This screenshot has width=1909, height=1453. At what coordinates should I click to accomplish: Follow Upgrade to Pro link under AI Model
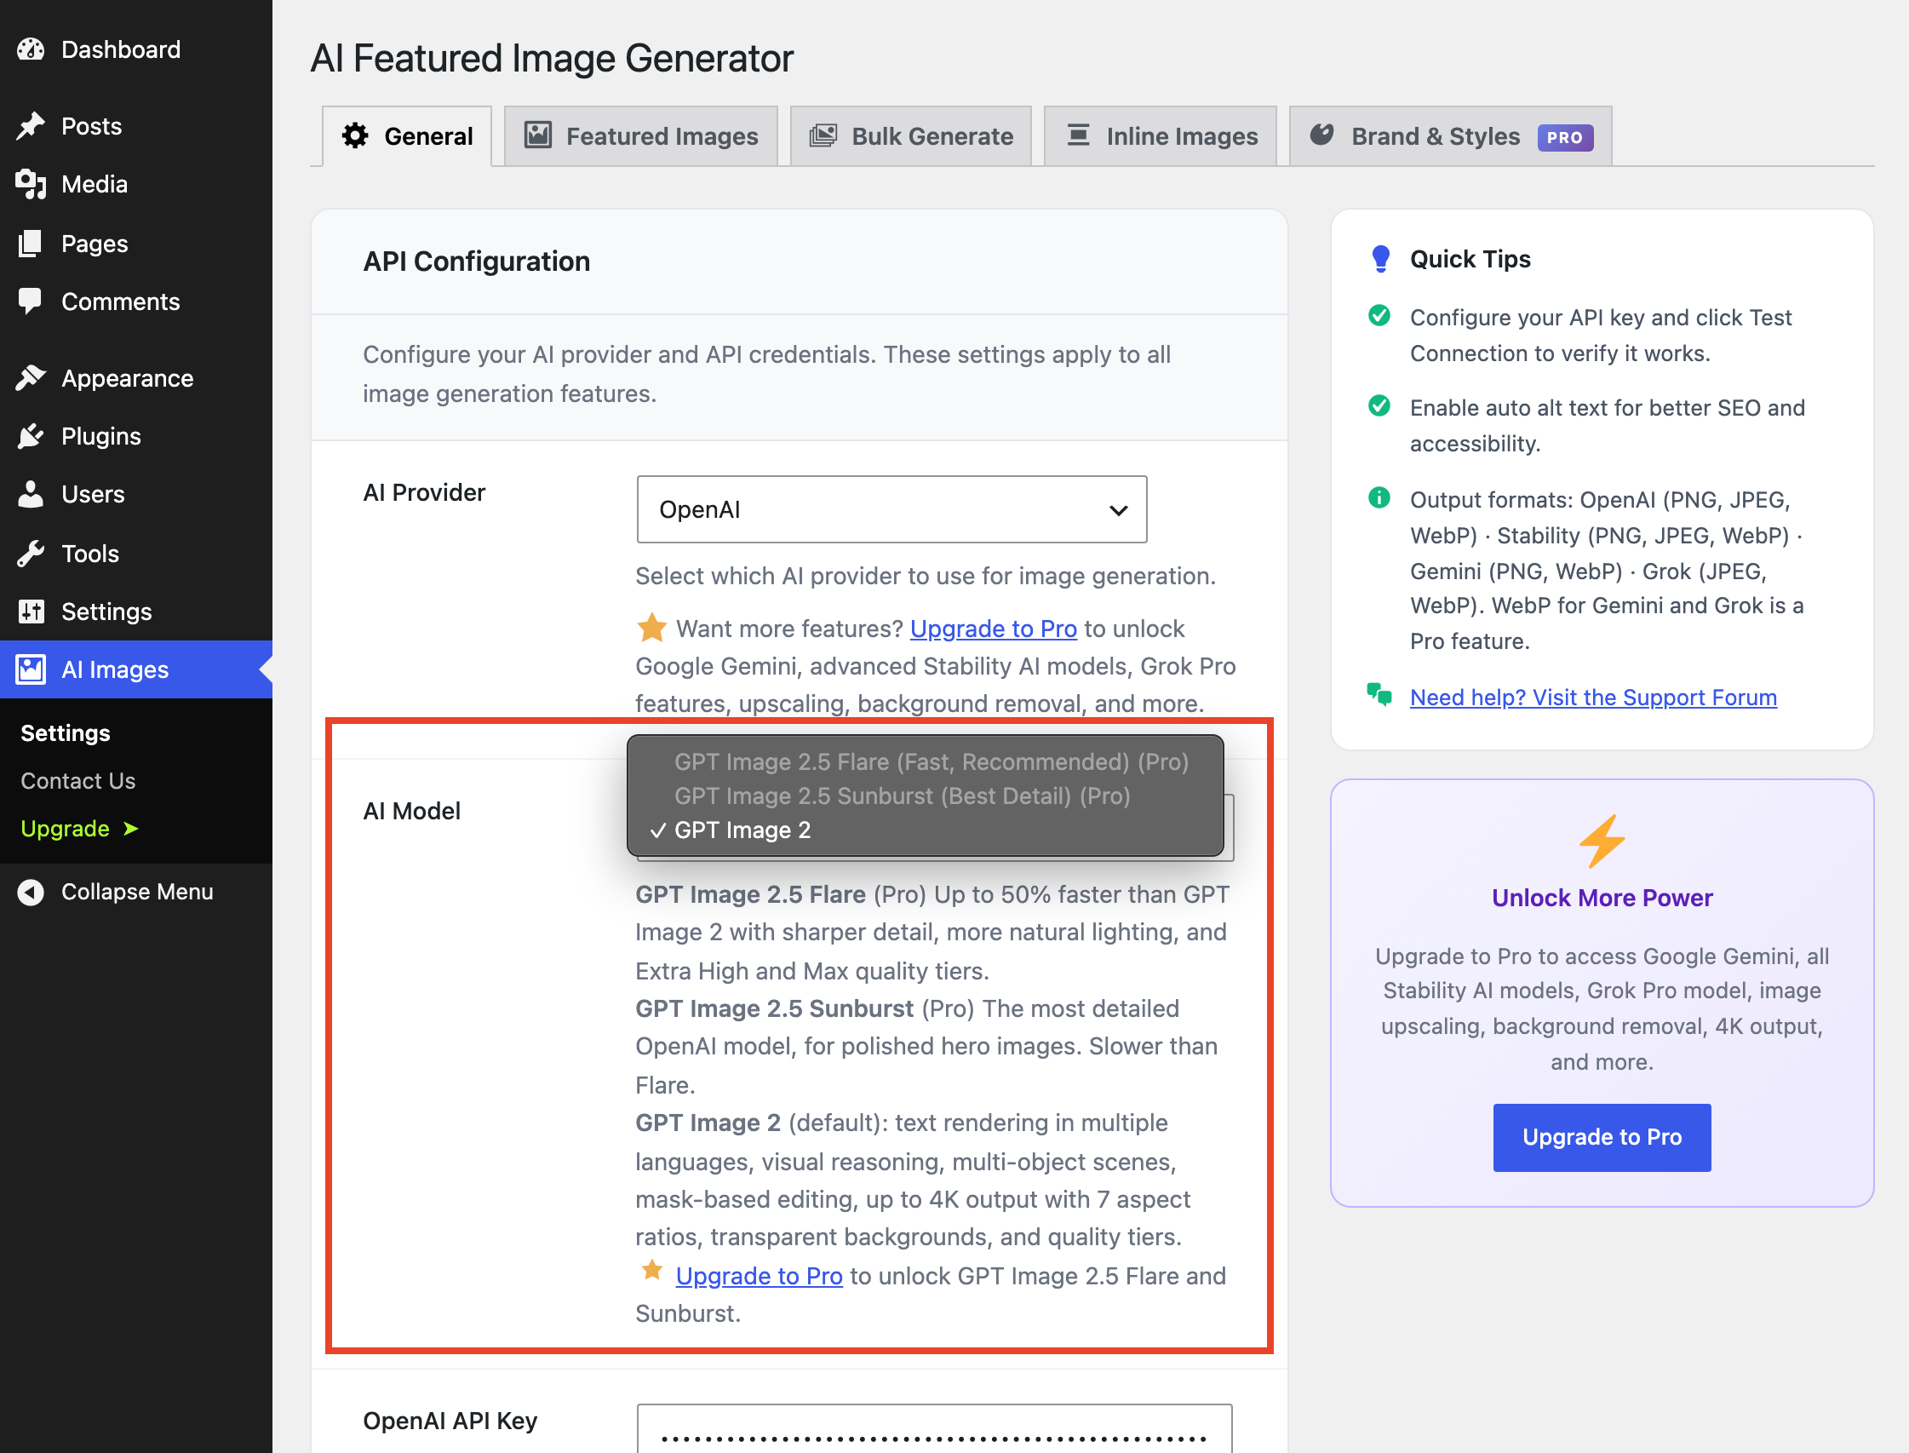coord(760,1276)
